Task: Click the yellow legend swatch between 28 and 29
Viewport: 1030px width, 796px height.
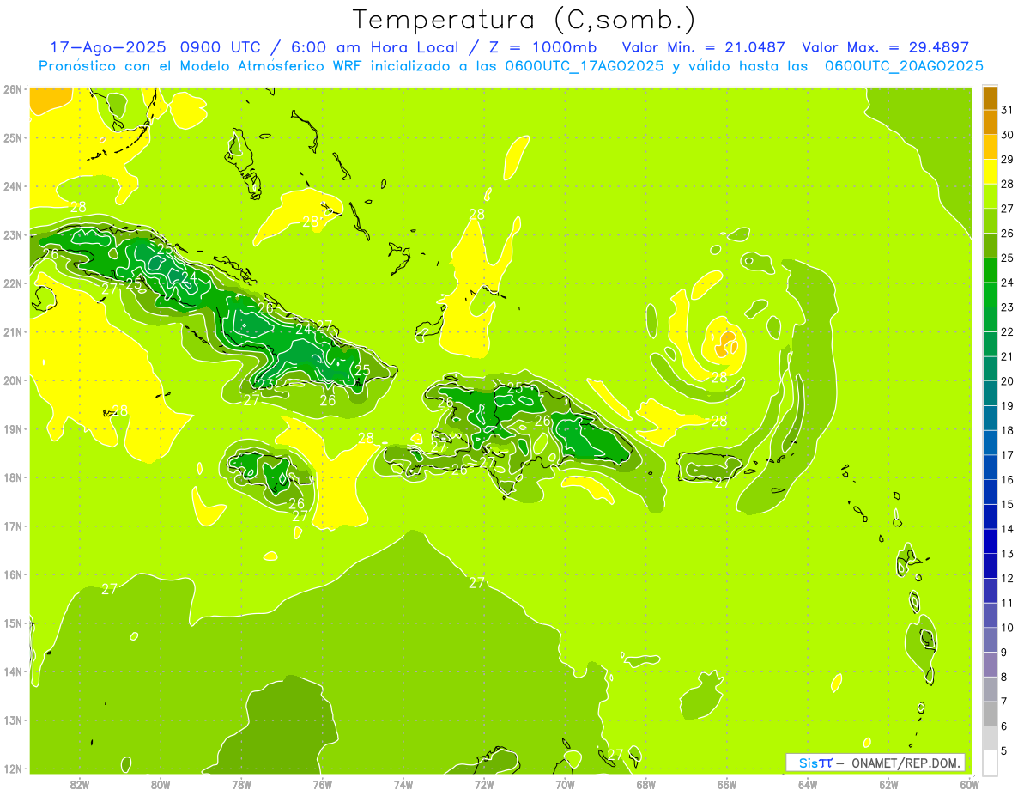Action: click(990, 171)
